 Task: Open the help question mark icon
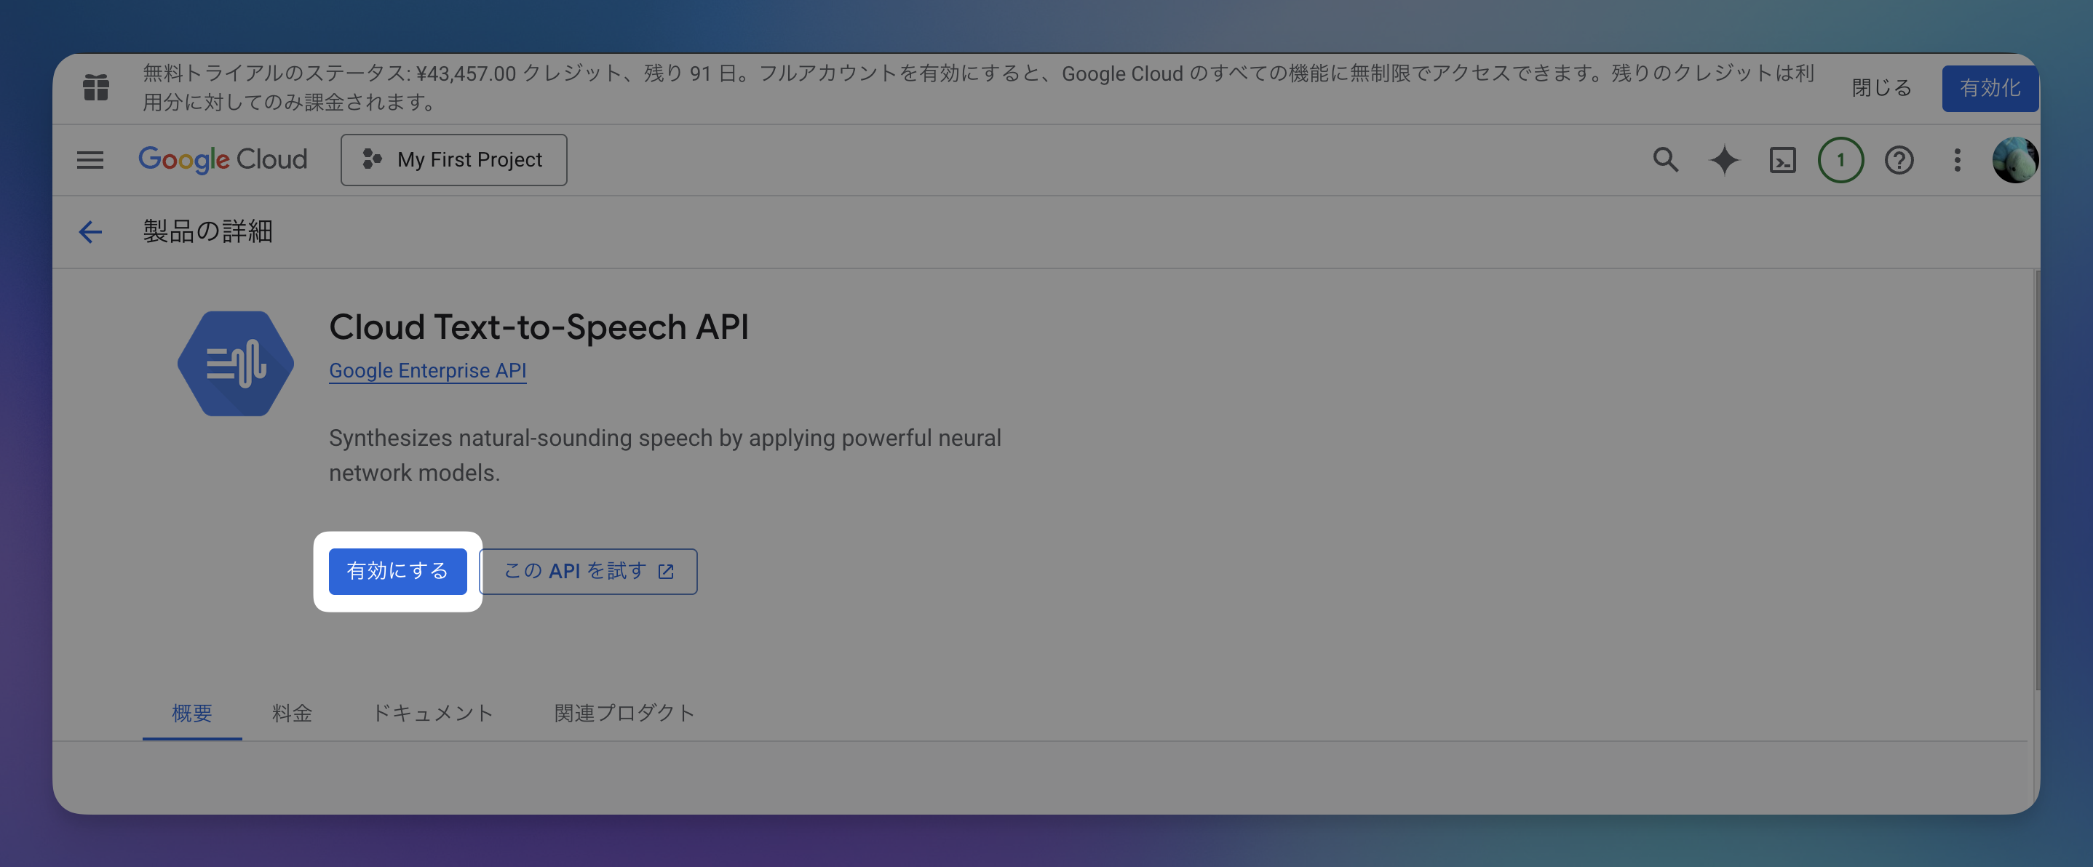1899,160
